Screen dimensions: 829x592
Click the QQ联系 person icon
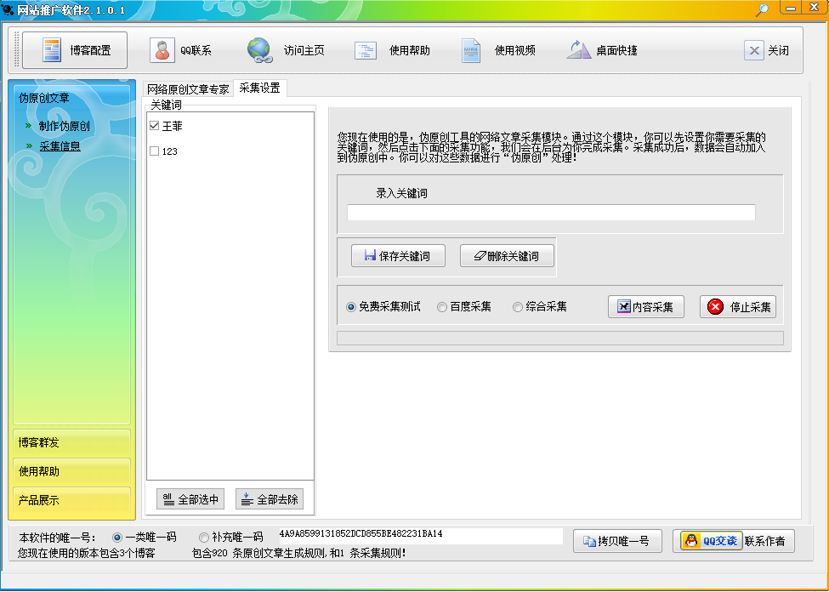coord(162,50)
